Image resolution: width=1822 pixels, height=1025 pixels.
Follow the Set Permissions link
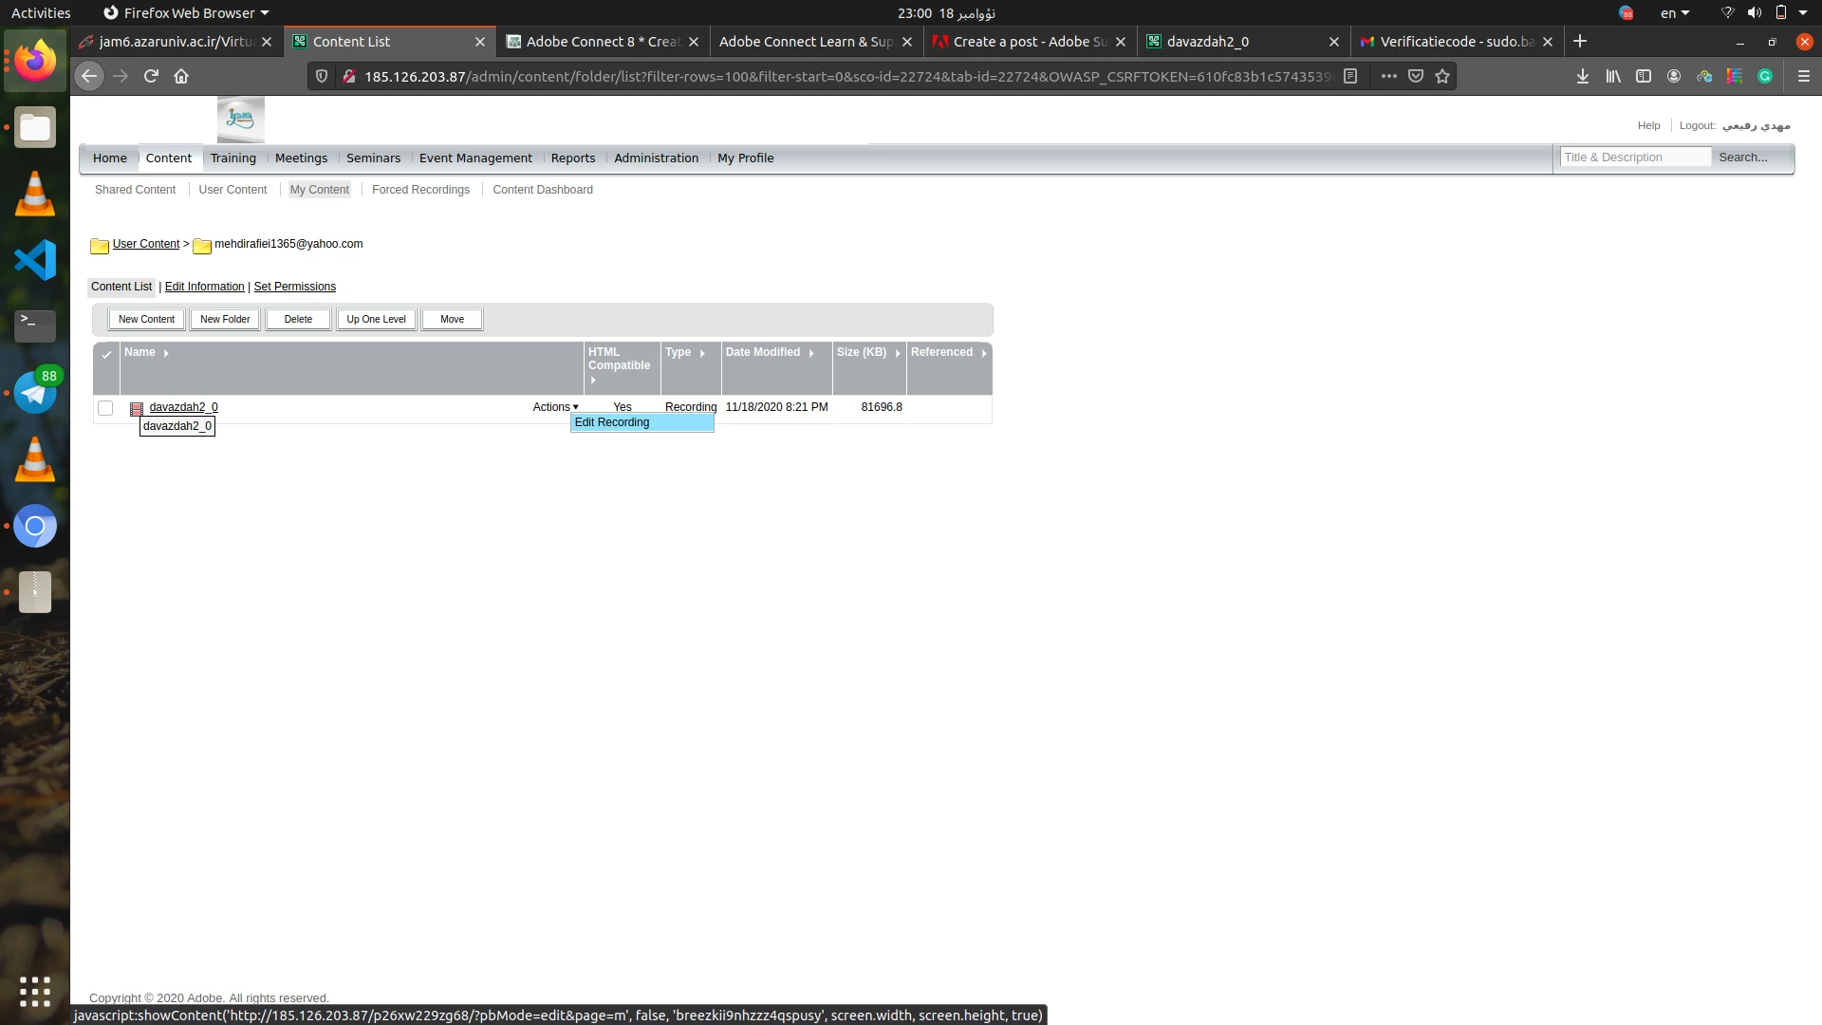pyautogui.click(x=294, y=287)
